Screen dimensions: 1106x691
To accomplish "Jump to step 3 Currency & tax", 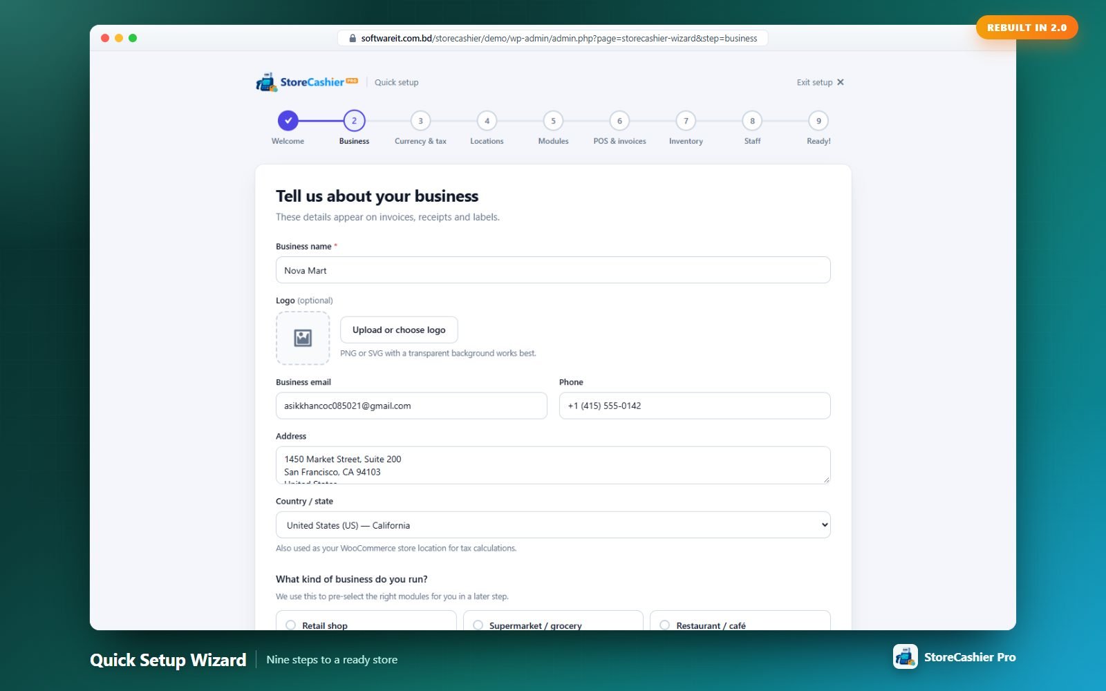I will coord(420,121).
